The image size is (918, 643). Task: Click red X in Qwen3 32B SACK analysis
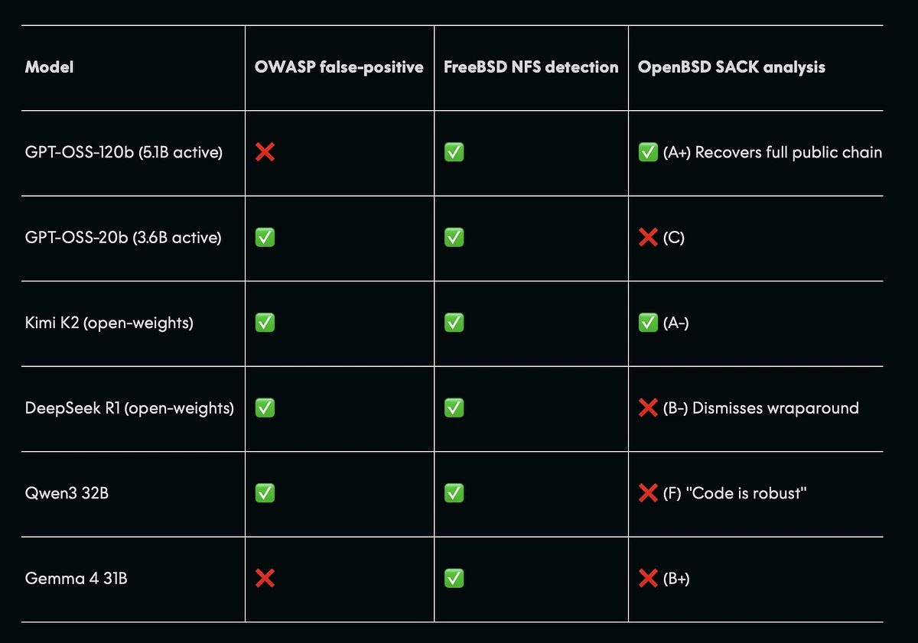pos(648,493)
